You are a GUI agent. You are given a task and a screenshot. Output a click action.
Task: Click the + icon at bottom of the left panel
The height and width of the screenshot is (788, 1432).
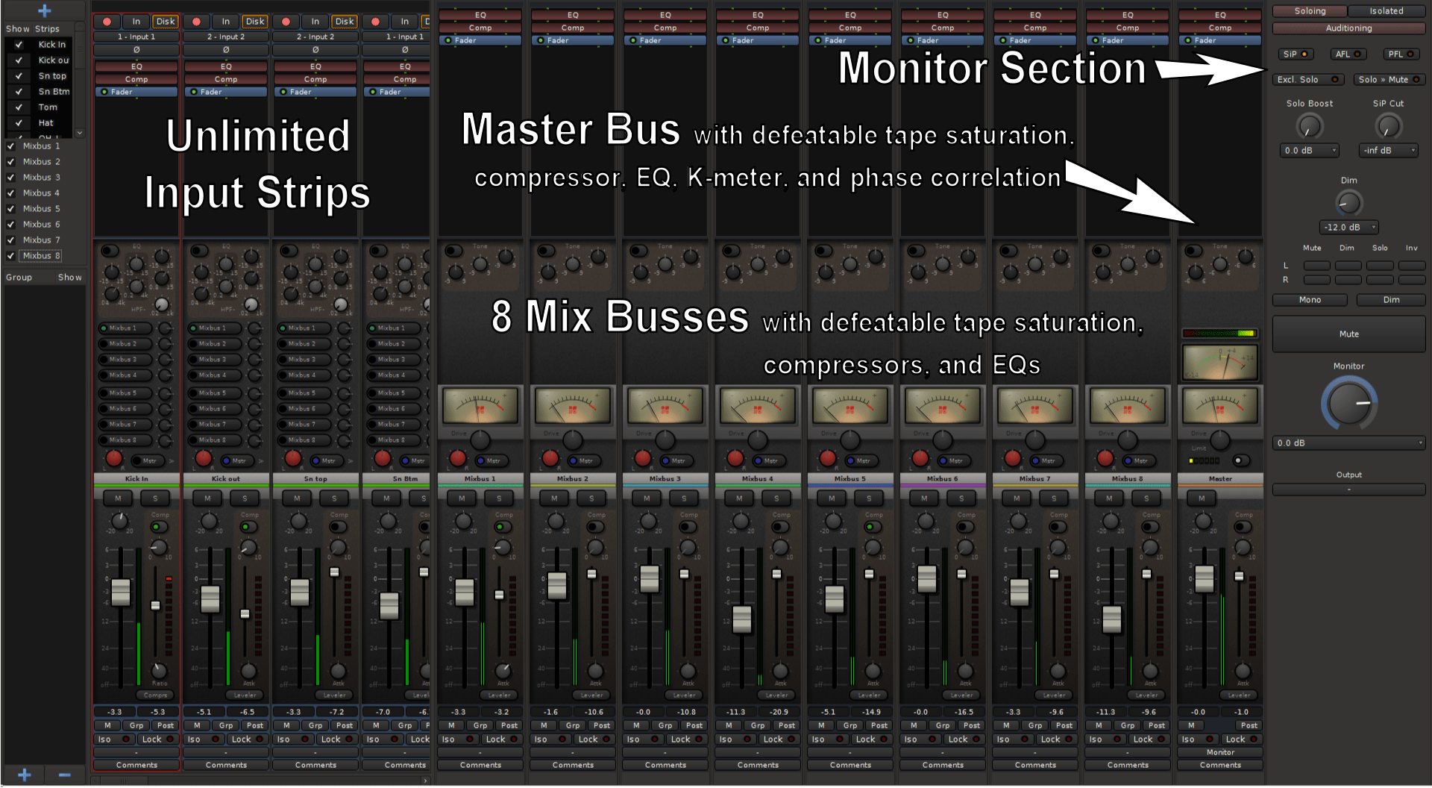point(25,774)
